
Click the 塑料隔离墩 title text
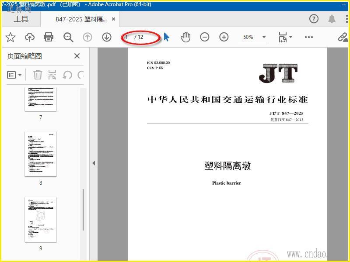tap(227, 166)
